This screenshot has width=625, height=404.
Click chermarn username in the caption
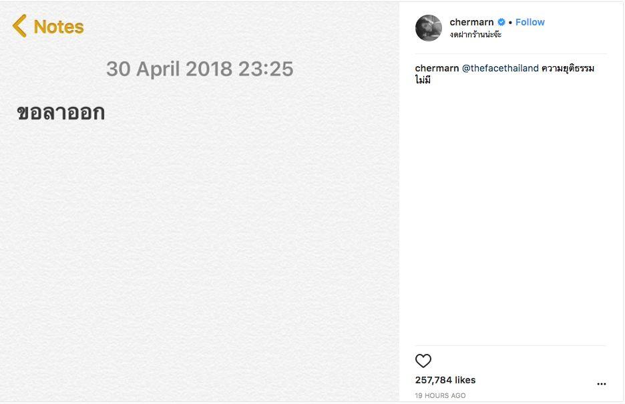click(x=437, y=68)
